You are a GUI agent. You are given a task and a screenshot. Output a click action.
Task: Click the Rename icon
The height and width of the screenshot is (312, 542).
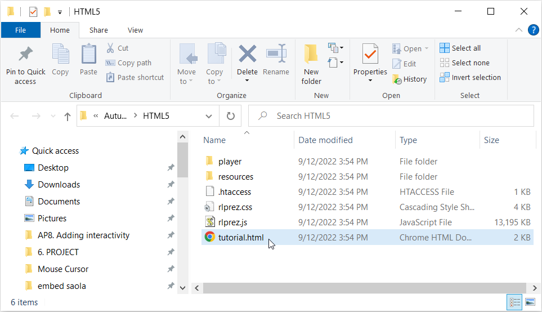click(x=276, y=54)
